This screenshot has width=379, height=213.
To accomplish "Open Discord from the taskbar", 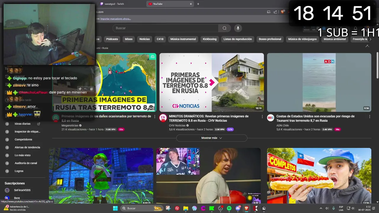I will pyautogui.click(x=238, y=208).
